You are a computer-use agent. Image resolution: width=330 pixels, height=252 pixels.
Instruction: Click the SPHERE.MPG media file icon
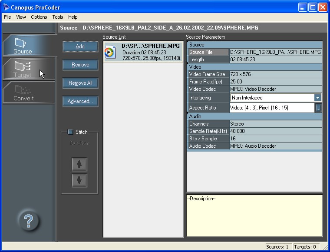coord(110,52)
